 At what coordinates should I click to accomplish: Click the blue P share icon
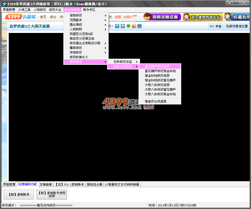click(x=117, y=26)
